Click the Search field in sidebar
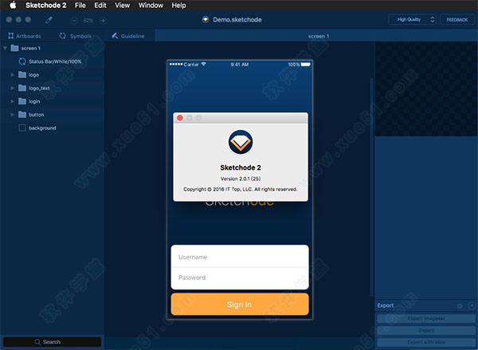This screenshot has width=478, height=350. point(52,342)
